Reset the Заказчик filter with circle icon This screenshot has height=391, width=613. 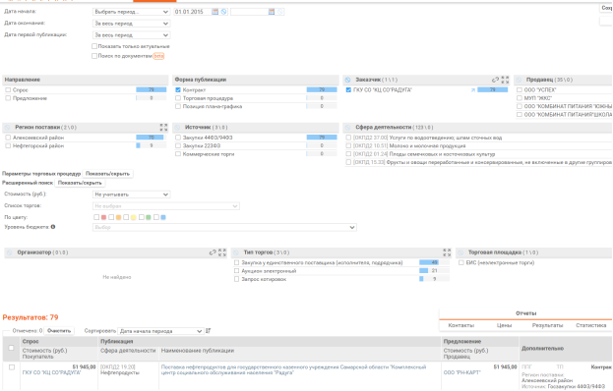pyautogui.click(x=347, y=80)
